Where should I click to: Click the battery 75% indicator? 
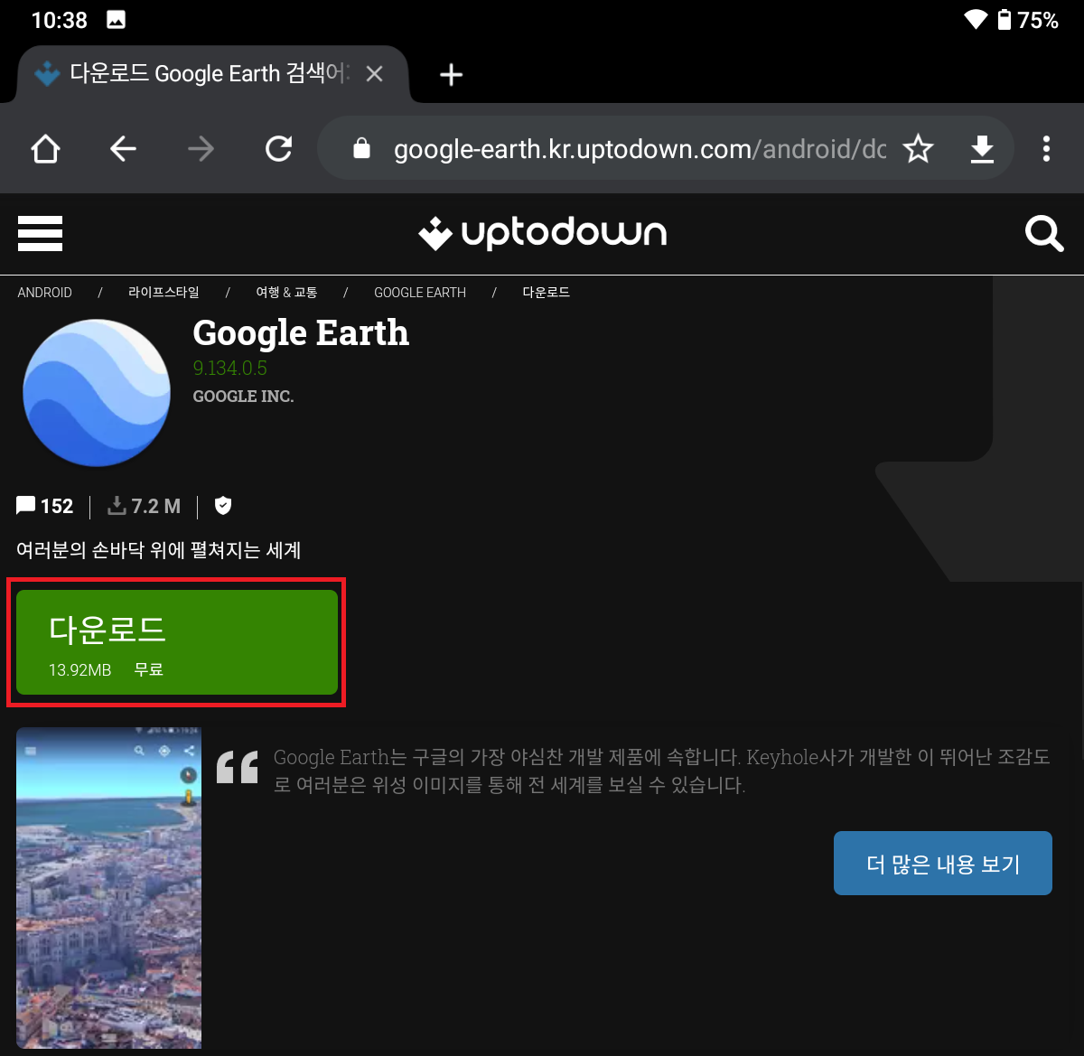point(1027,19)
